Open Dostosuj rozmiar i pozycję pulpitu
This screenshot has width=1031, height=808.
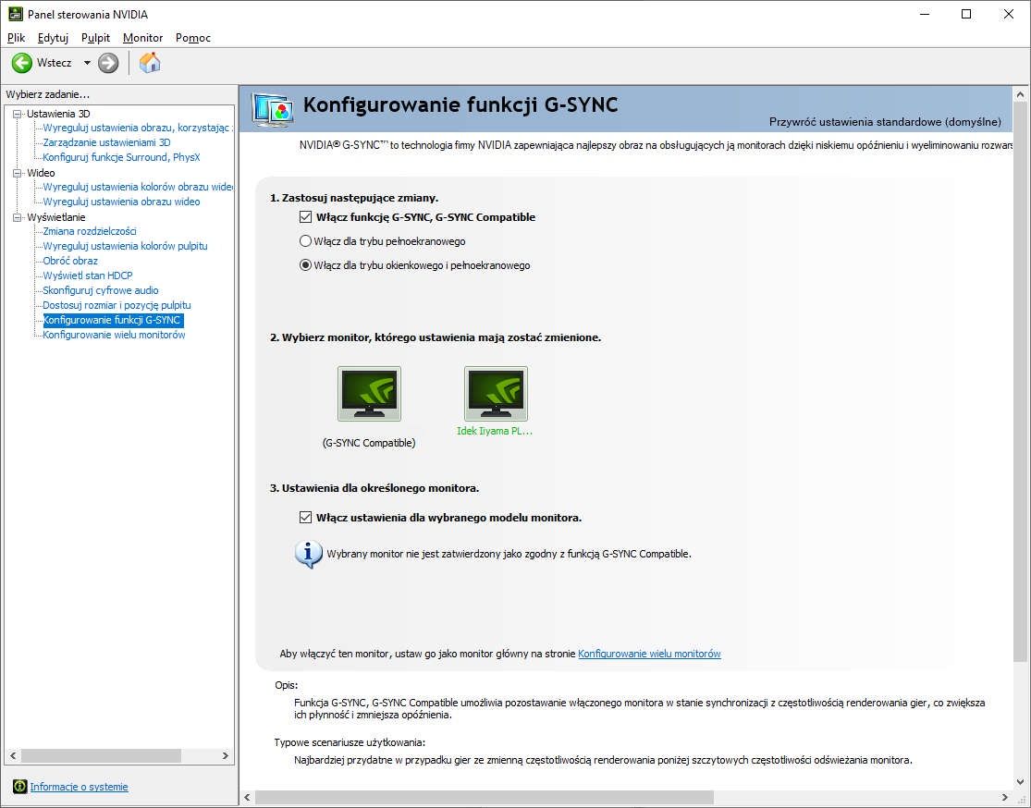(x=117, y=305)
